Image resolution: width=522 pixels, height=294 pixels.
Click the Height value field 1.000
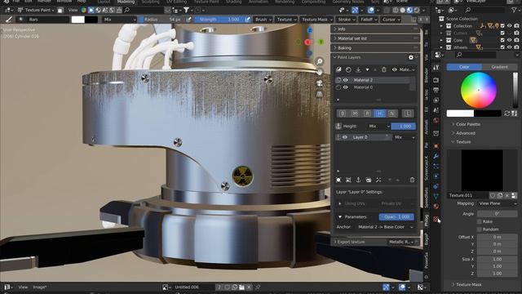(x=404, y=127)
